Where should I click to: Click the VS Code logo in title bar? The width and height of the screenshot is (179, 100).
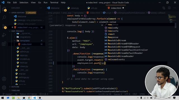click(3, 2)
